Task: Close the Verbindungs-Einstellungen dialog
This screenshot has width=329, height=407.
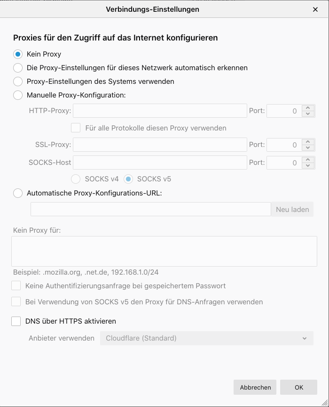Action: pos(315,9)
